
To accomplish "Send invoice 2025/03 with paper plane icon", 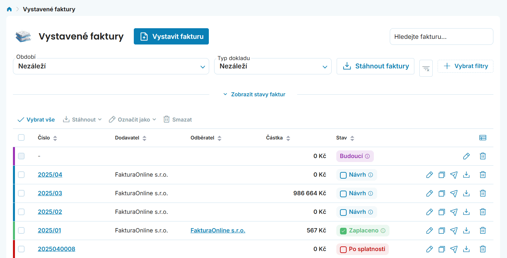I will (454, 193).
